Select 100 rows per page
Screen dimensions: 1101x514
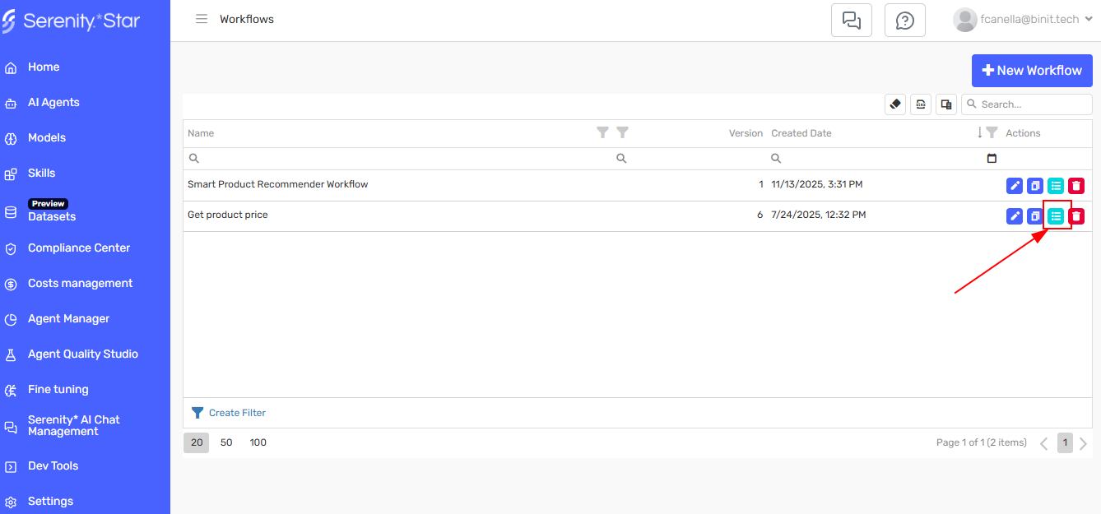click(258, 442)
